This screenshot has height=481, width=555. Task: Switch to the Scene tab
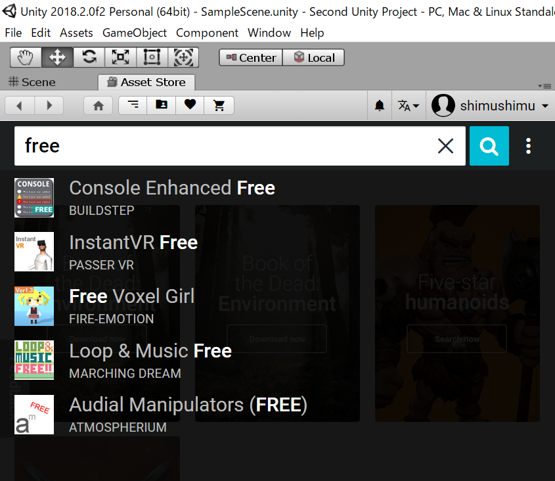(x=32, y=82)
